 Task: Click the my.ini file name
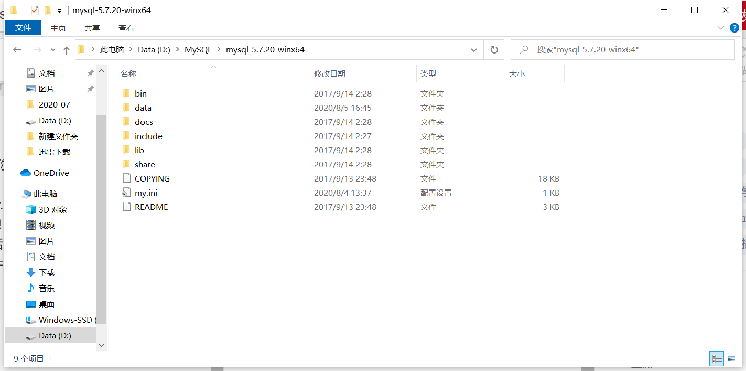coord(146,193)
